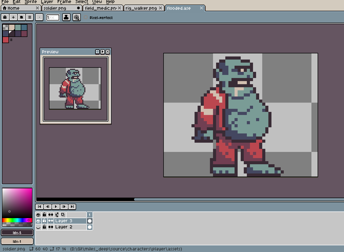Viewport: 344px width, 252px height.
Task: Go to the next frame
Action: (x=64, y=207)
